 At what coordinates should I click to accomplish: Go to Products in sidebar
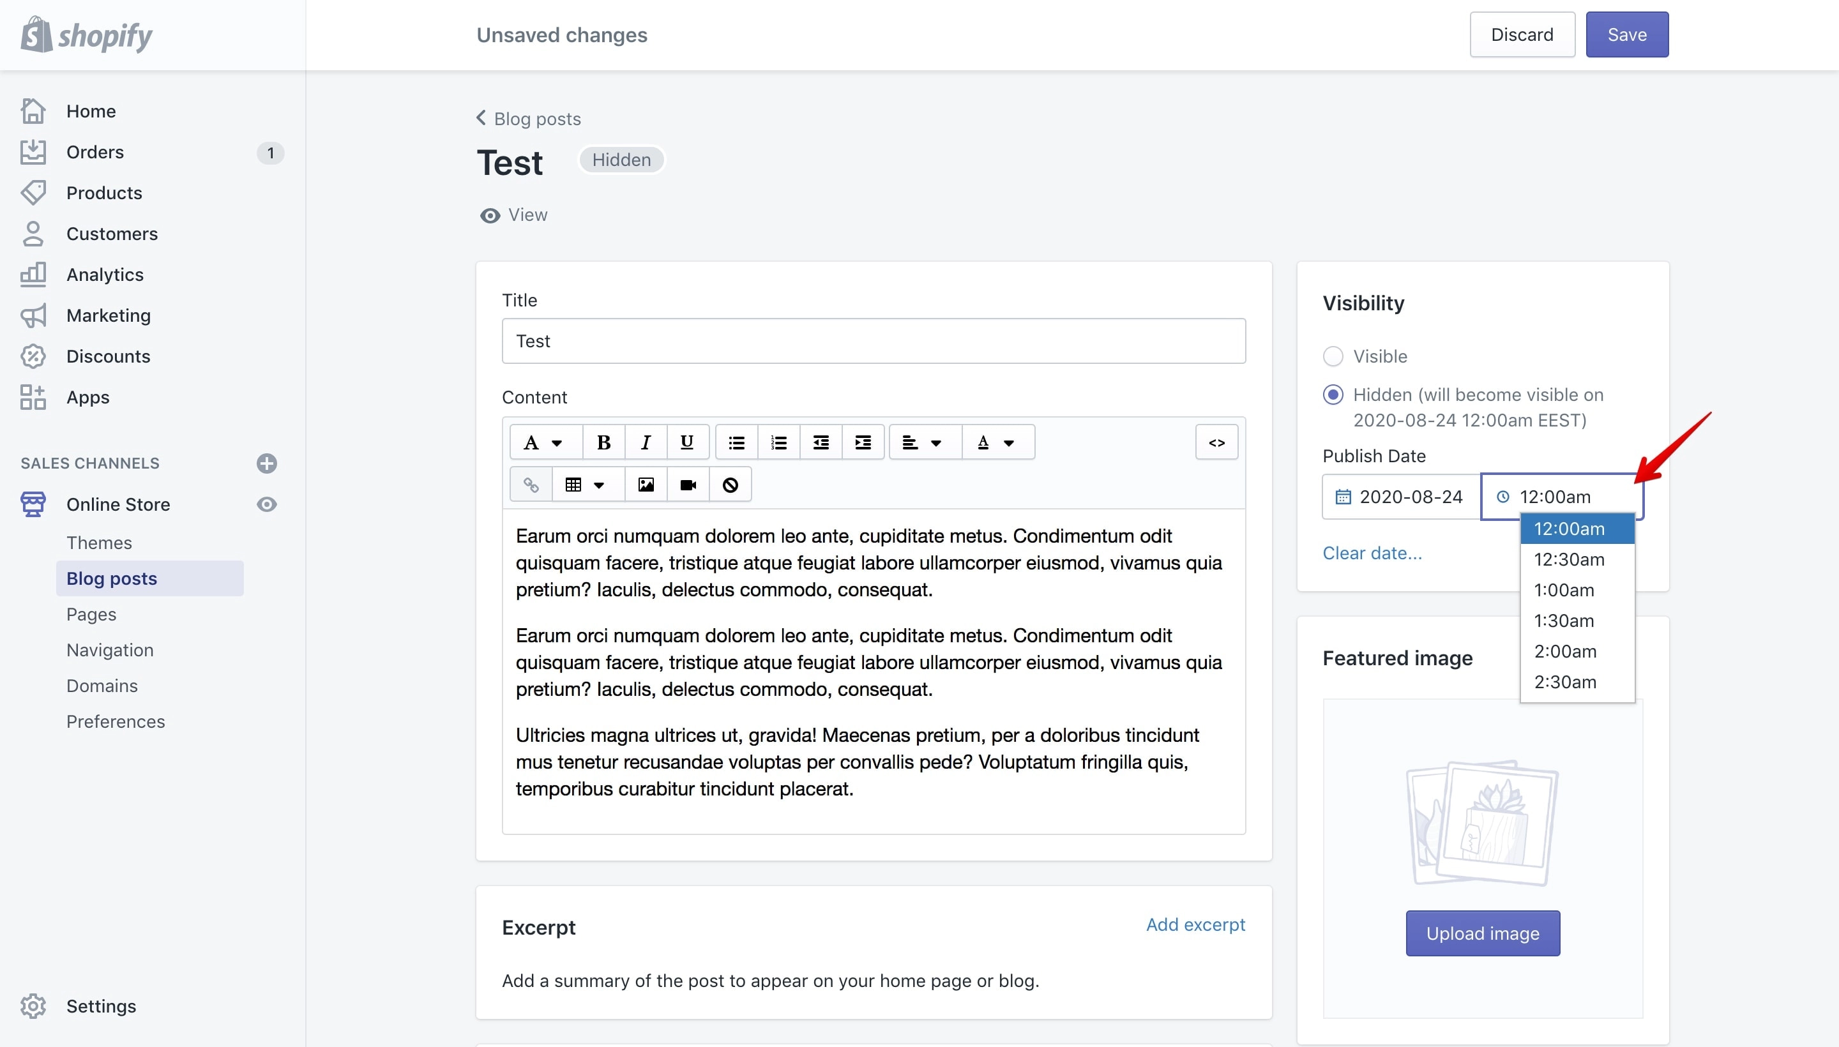pos(104,193)
